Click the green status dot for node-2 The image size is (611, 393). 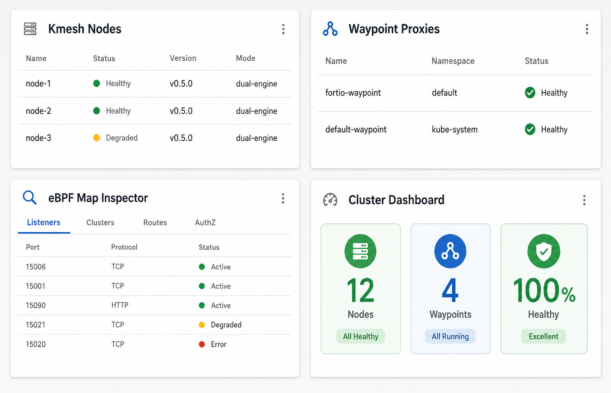[x=96, y=111]
